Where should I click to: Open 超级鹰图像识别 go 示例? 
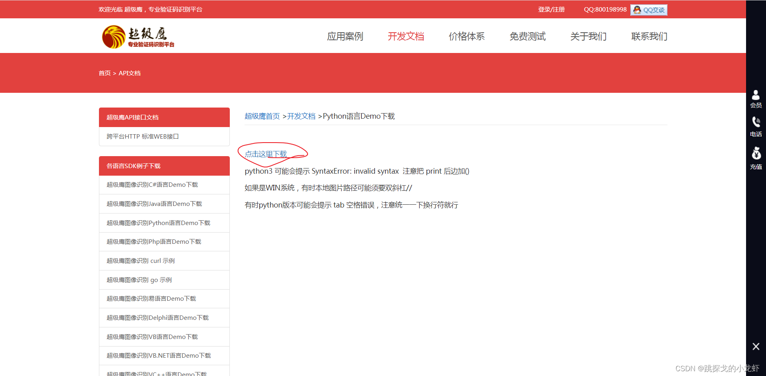(164, 280)
